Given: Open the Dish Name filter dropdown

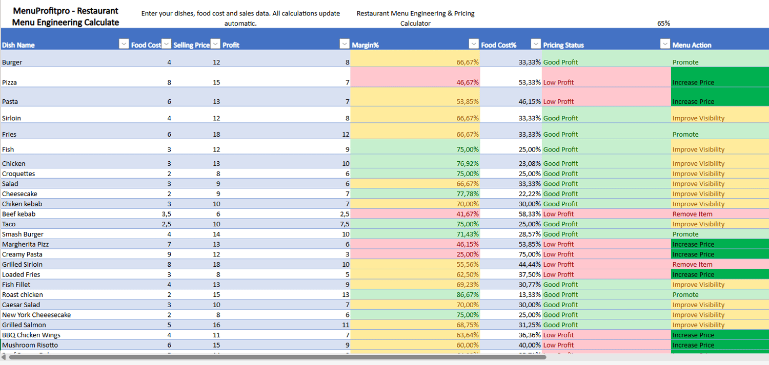Looking at the screenshot, I should click(124, 44).
